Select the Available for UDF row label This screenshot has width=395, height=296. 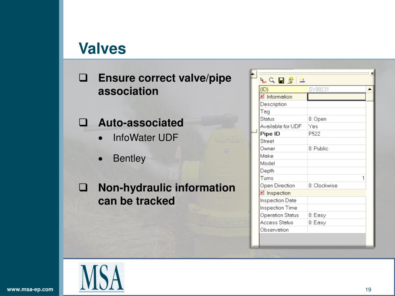(x=284, y=126)
